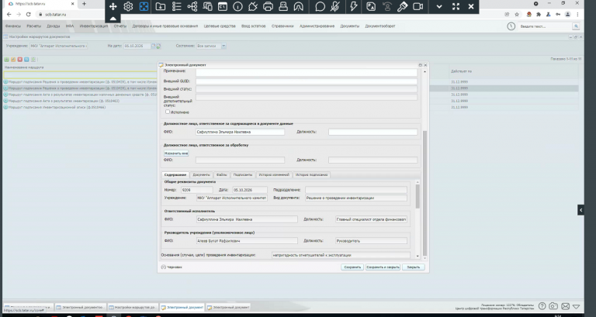
Task: Open calendar picker next to На дату
Action: [x=154, y=46]
